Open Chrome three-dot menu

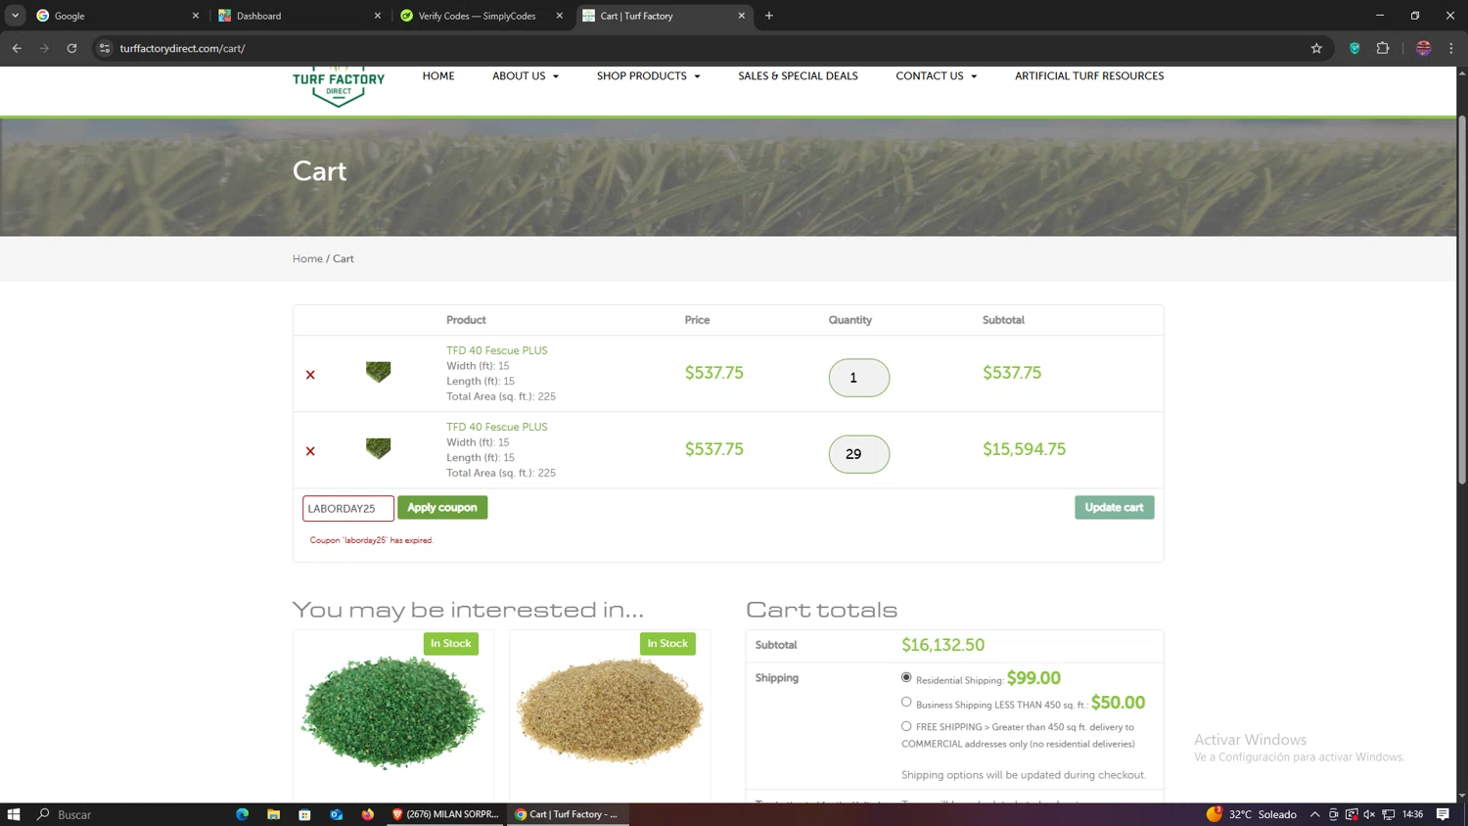[x=1450, y=48]
